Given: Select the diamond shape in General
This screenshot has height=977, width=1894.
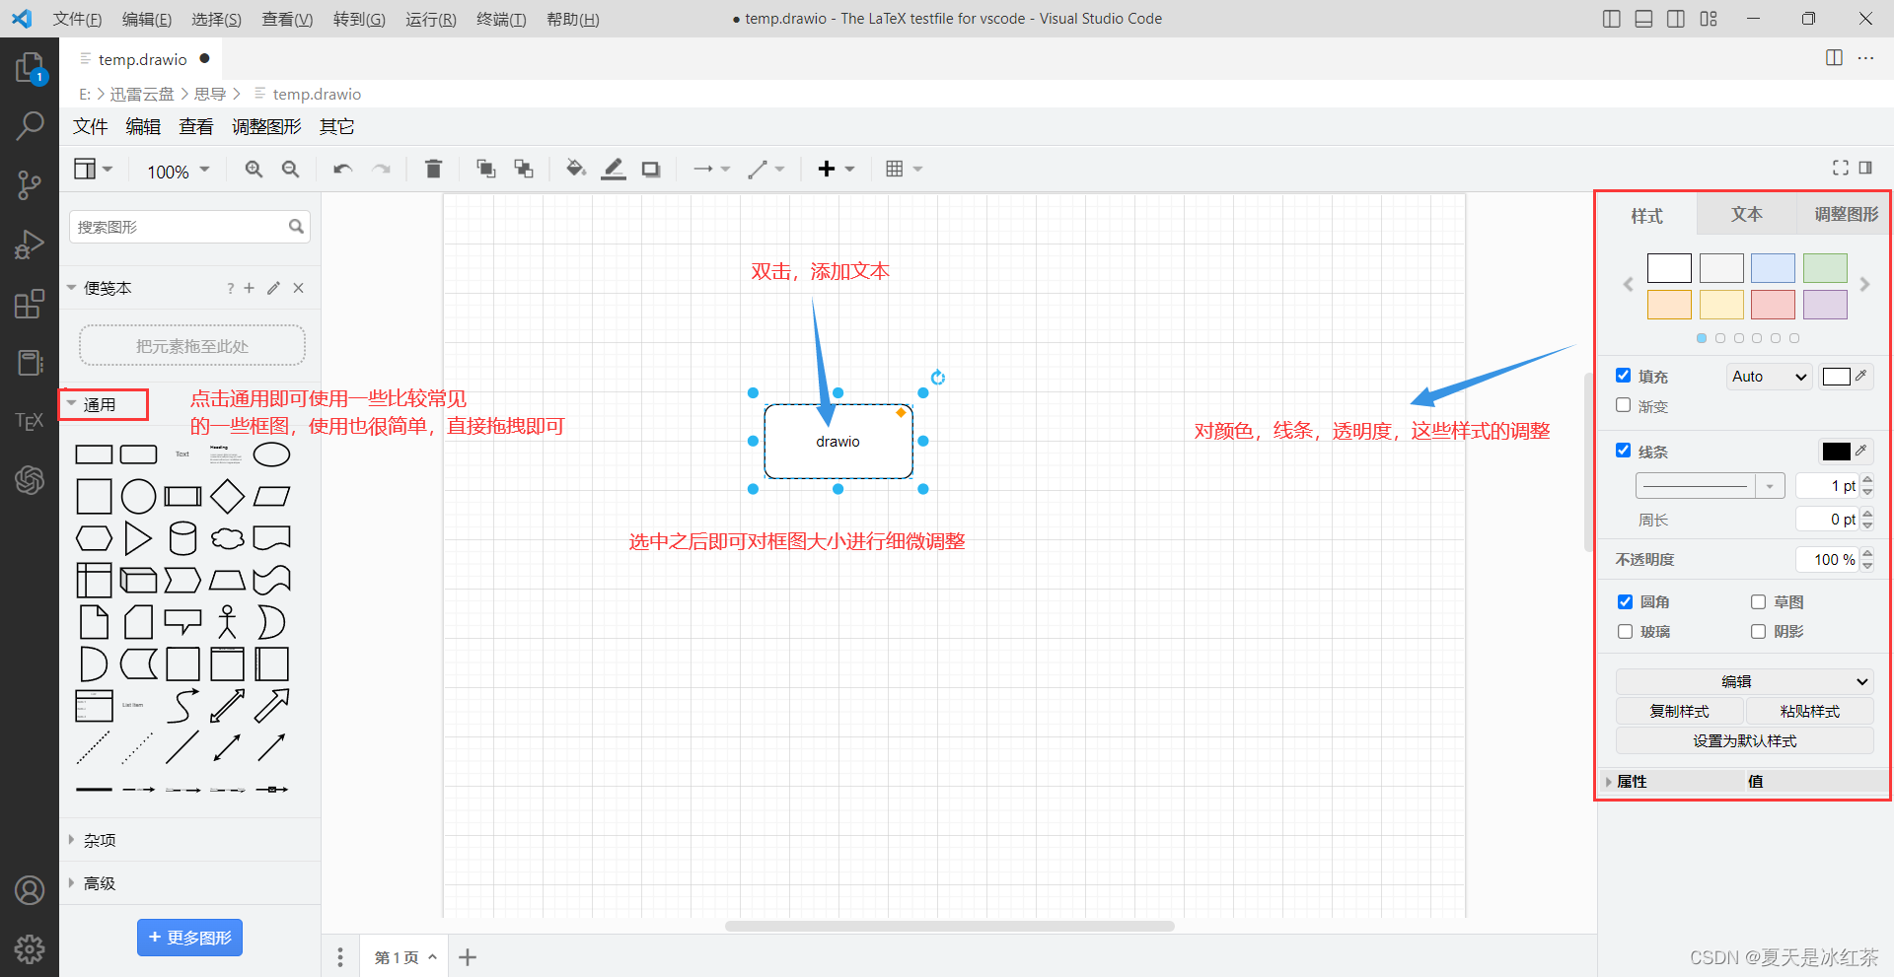Looking at the screenshot, I should [227, 496].
